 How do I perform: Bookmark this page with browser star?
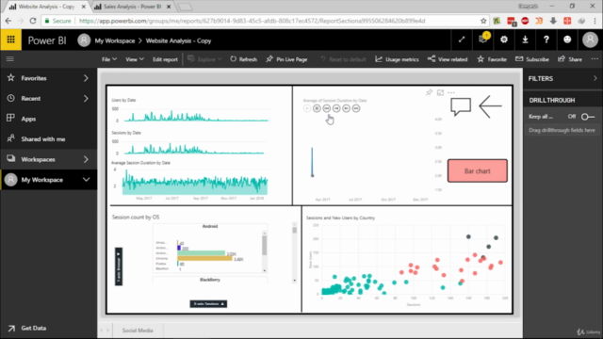483,21
